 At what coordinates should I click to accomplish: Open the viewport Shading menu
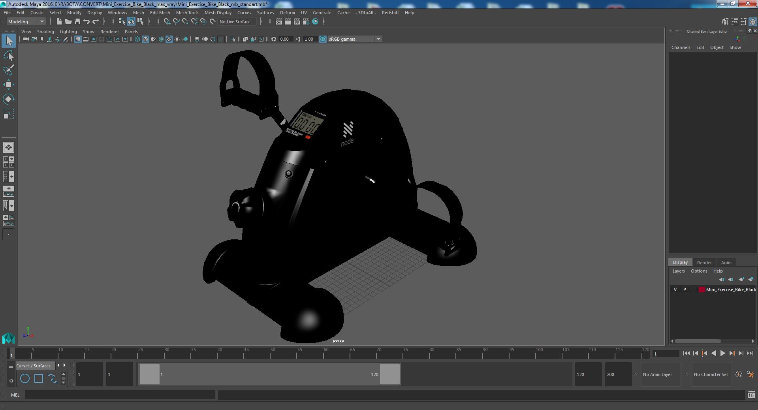click(x=45, y=32)
